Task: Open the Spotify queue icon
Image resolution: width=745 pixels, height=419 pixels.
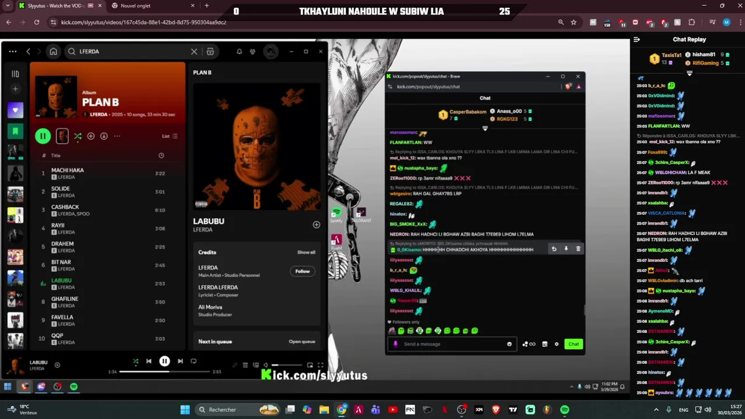Action: (245, 365)
